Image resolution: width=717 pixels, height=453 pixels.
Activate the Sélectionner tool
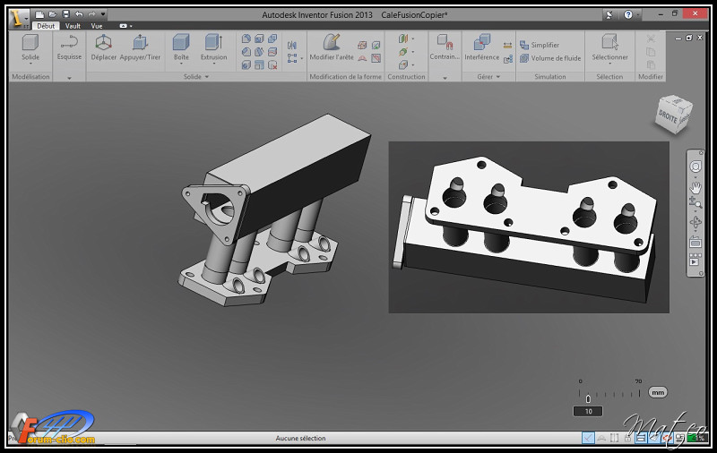pos(609,47)
